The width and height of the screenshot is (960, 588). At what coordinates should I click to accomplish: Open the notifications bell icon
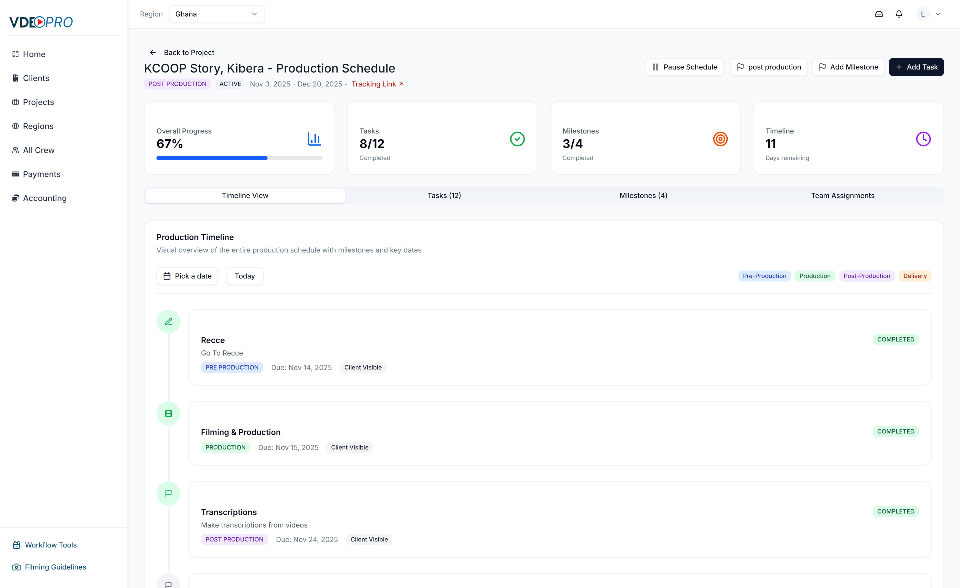click(899, 14)
